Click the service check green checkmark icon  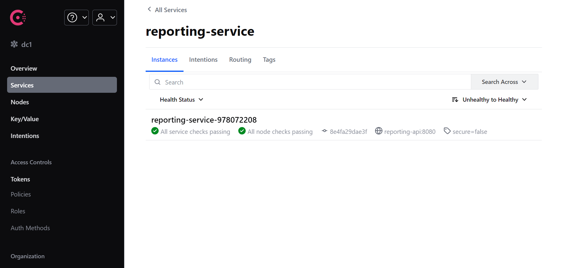coord(155,131)
